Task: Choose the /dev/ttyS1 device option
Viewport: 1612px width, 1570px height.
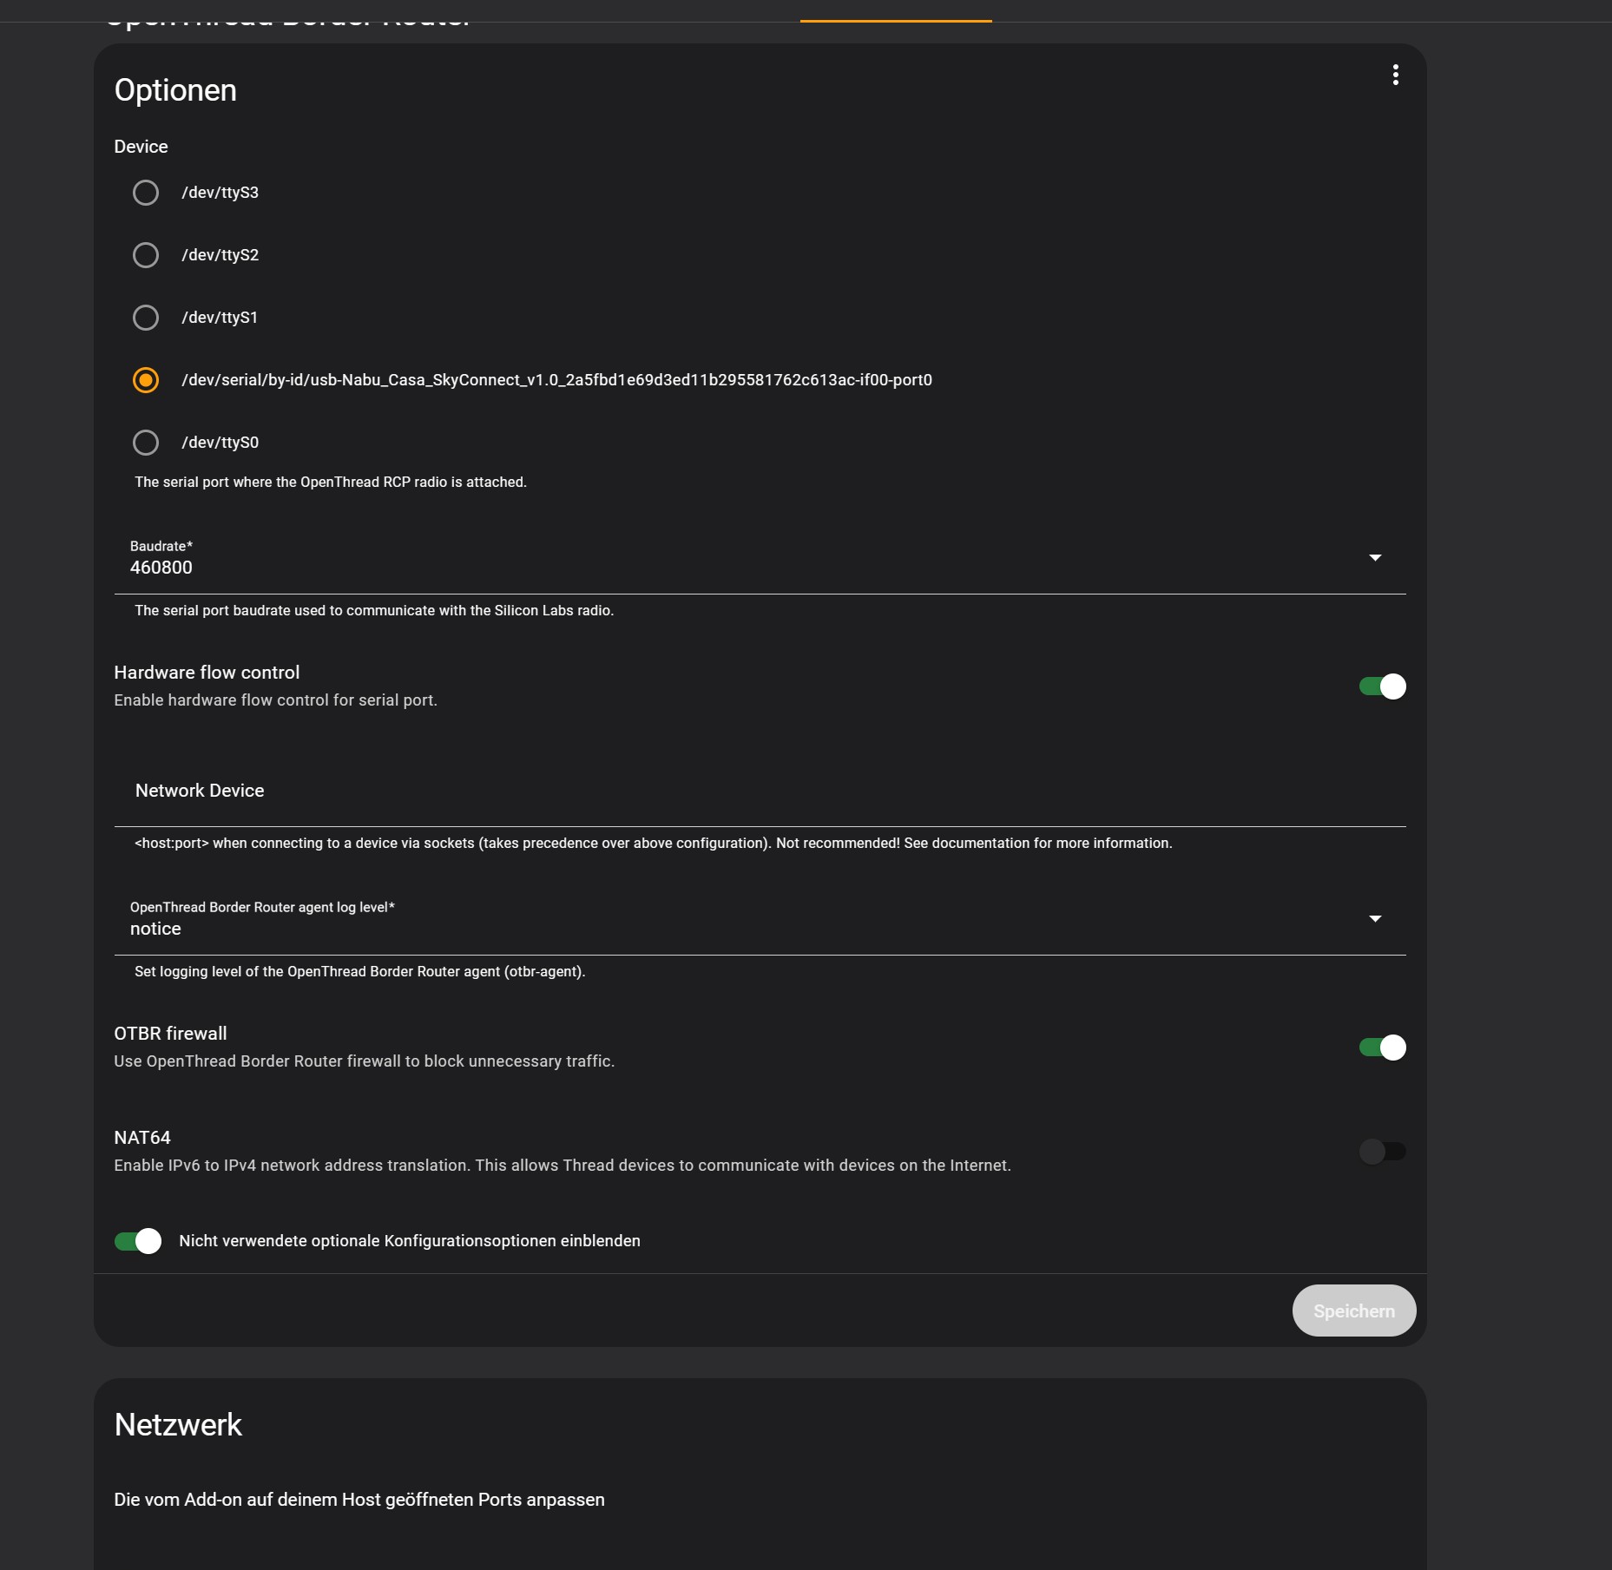Action: click(146, 318)
